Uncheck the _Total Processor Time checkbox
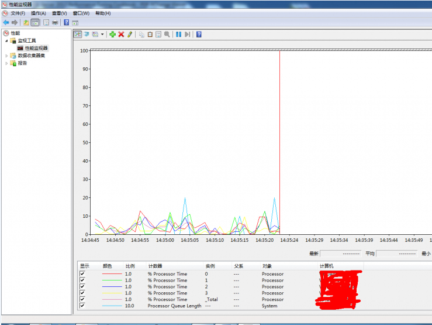 pos(82,299)
